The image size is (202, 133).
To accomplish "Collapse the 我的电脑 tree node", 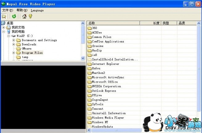I will 4,32.
